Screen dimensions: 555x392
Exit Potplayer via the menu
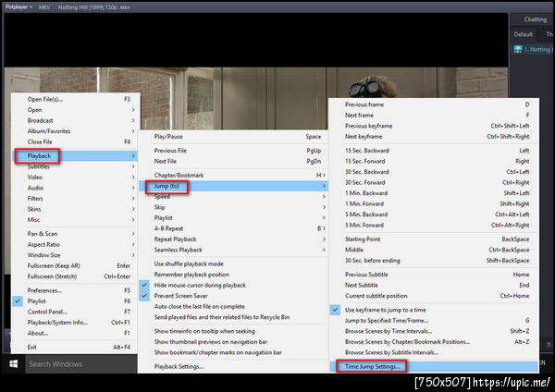76,347
